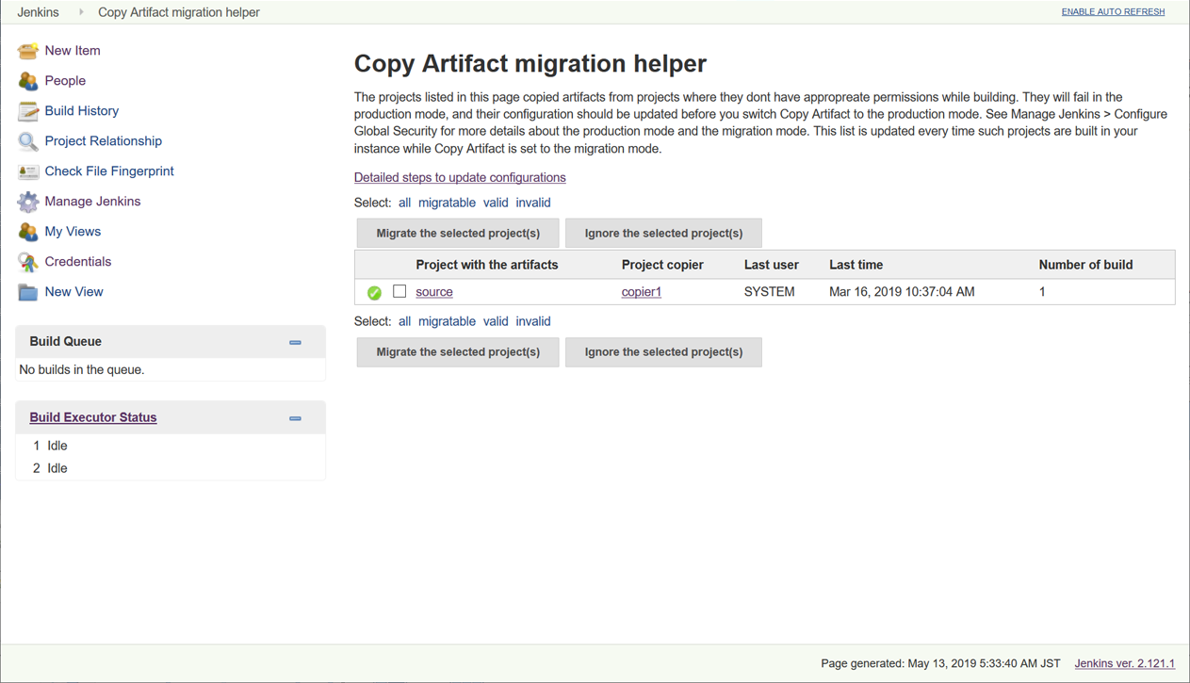Click the Manage Jenkins gear icon
Image resolution: width=1190 pixels, height=683 pixels.
[x=27, y=202]
